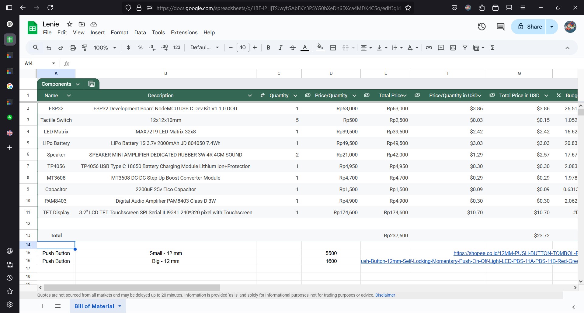Open Name column dropdown arrow
The width and height of the screenshot is (584, 313).
[x=69, y=95]
